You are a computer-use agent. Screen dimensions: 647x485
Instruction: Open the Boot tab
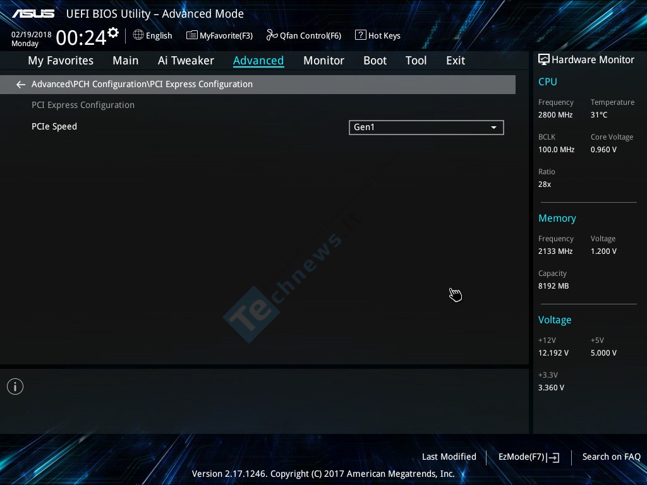pos(375,61)
